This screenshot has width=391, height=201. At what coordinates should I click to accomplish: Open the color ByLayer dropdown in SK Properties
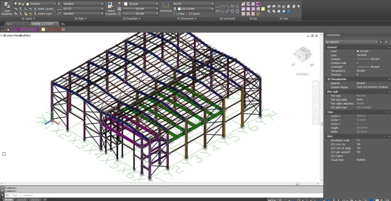[141, 4]
